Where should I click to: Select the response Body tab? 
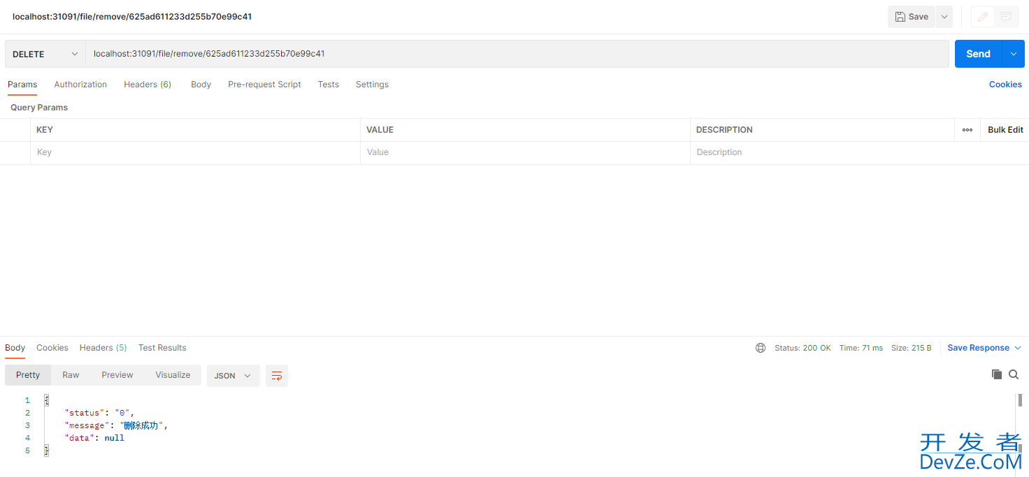click(x=15, y=348)
